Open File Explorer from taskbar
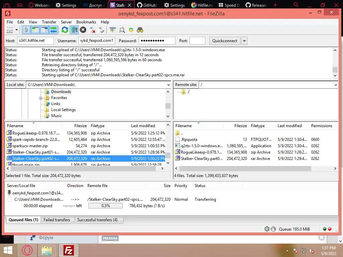 pyautogui.click(x=47, y=251)
